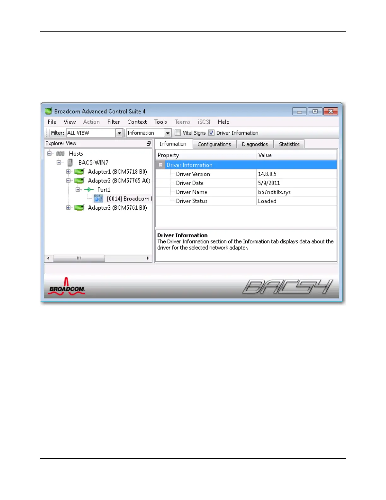Open the Action menu
The height and width of the screenshot is (500, 386).
(91, 122)
